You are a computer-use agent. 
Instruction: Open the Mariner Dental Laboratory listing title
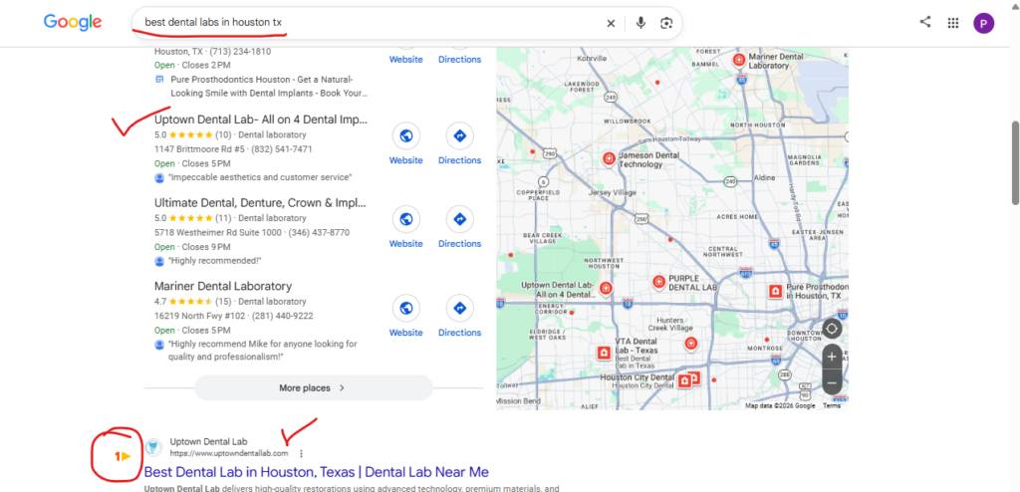pos(223,287)
